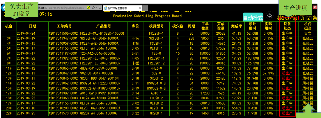Click the 工单编号 column header

coord(64,26)
